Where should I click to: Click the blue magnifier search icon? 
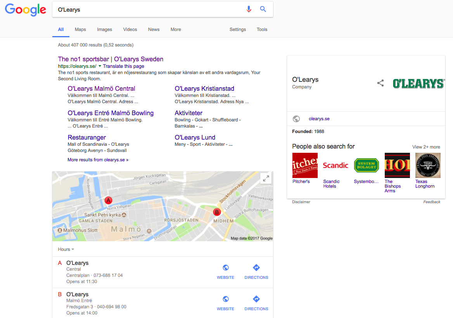click(x=263, y=9)
